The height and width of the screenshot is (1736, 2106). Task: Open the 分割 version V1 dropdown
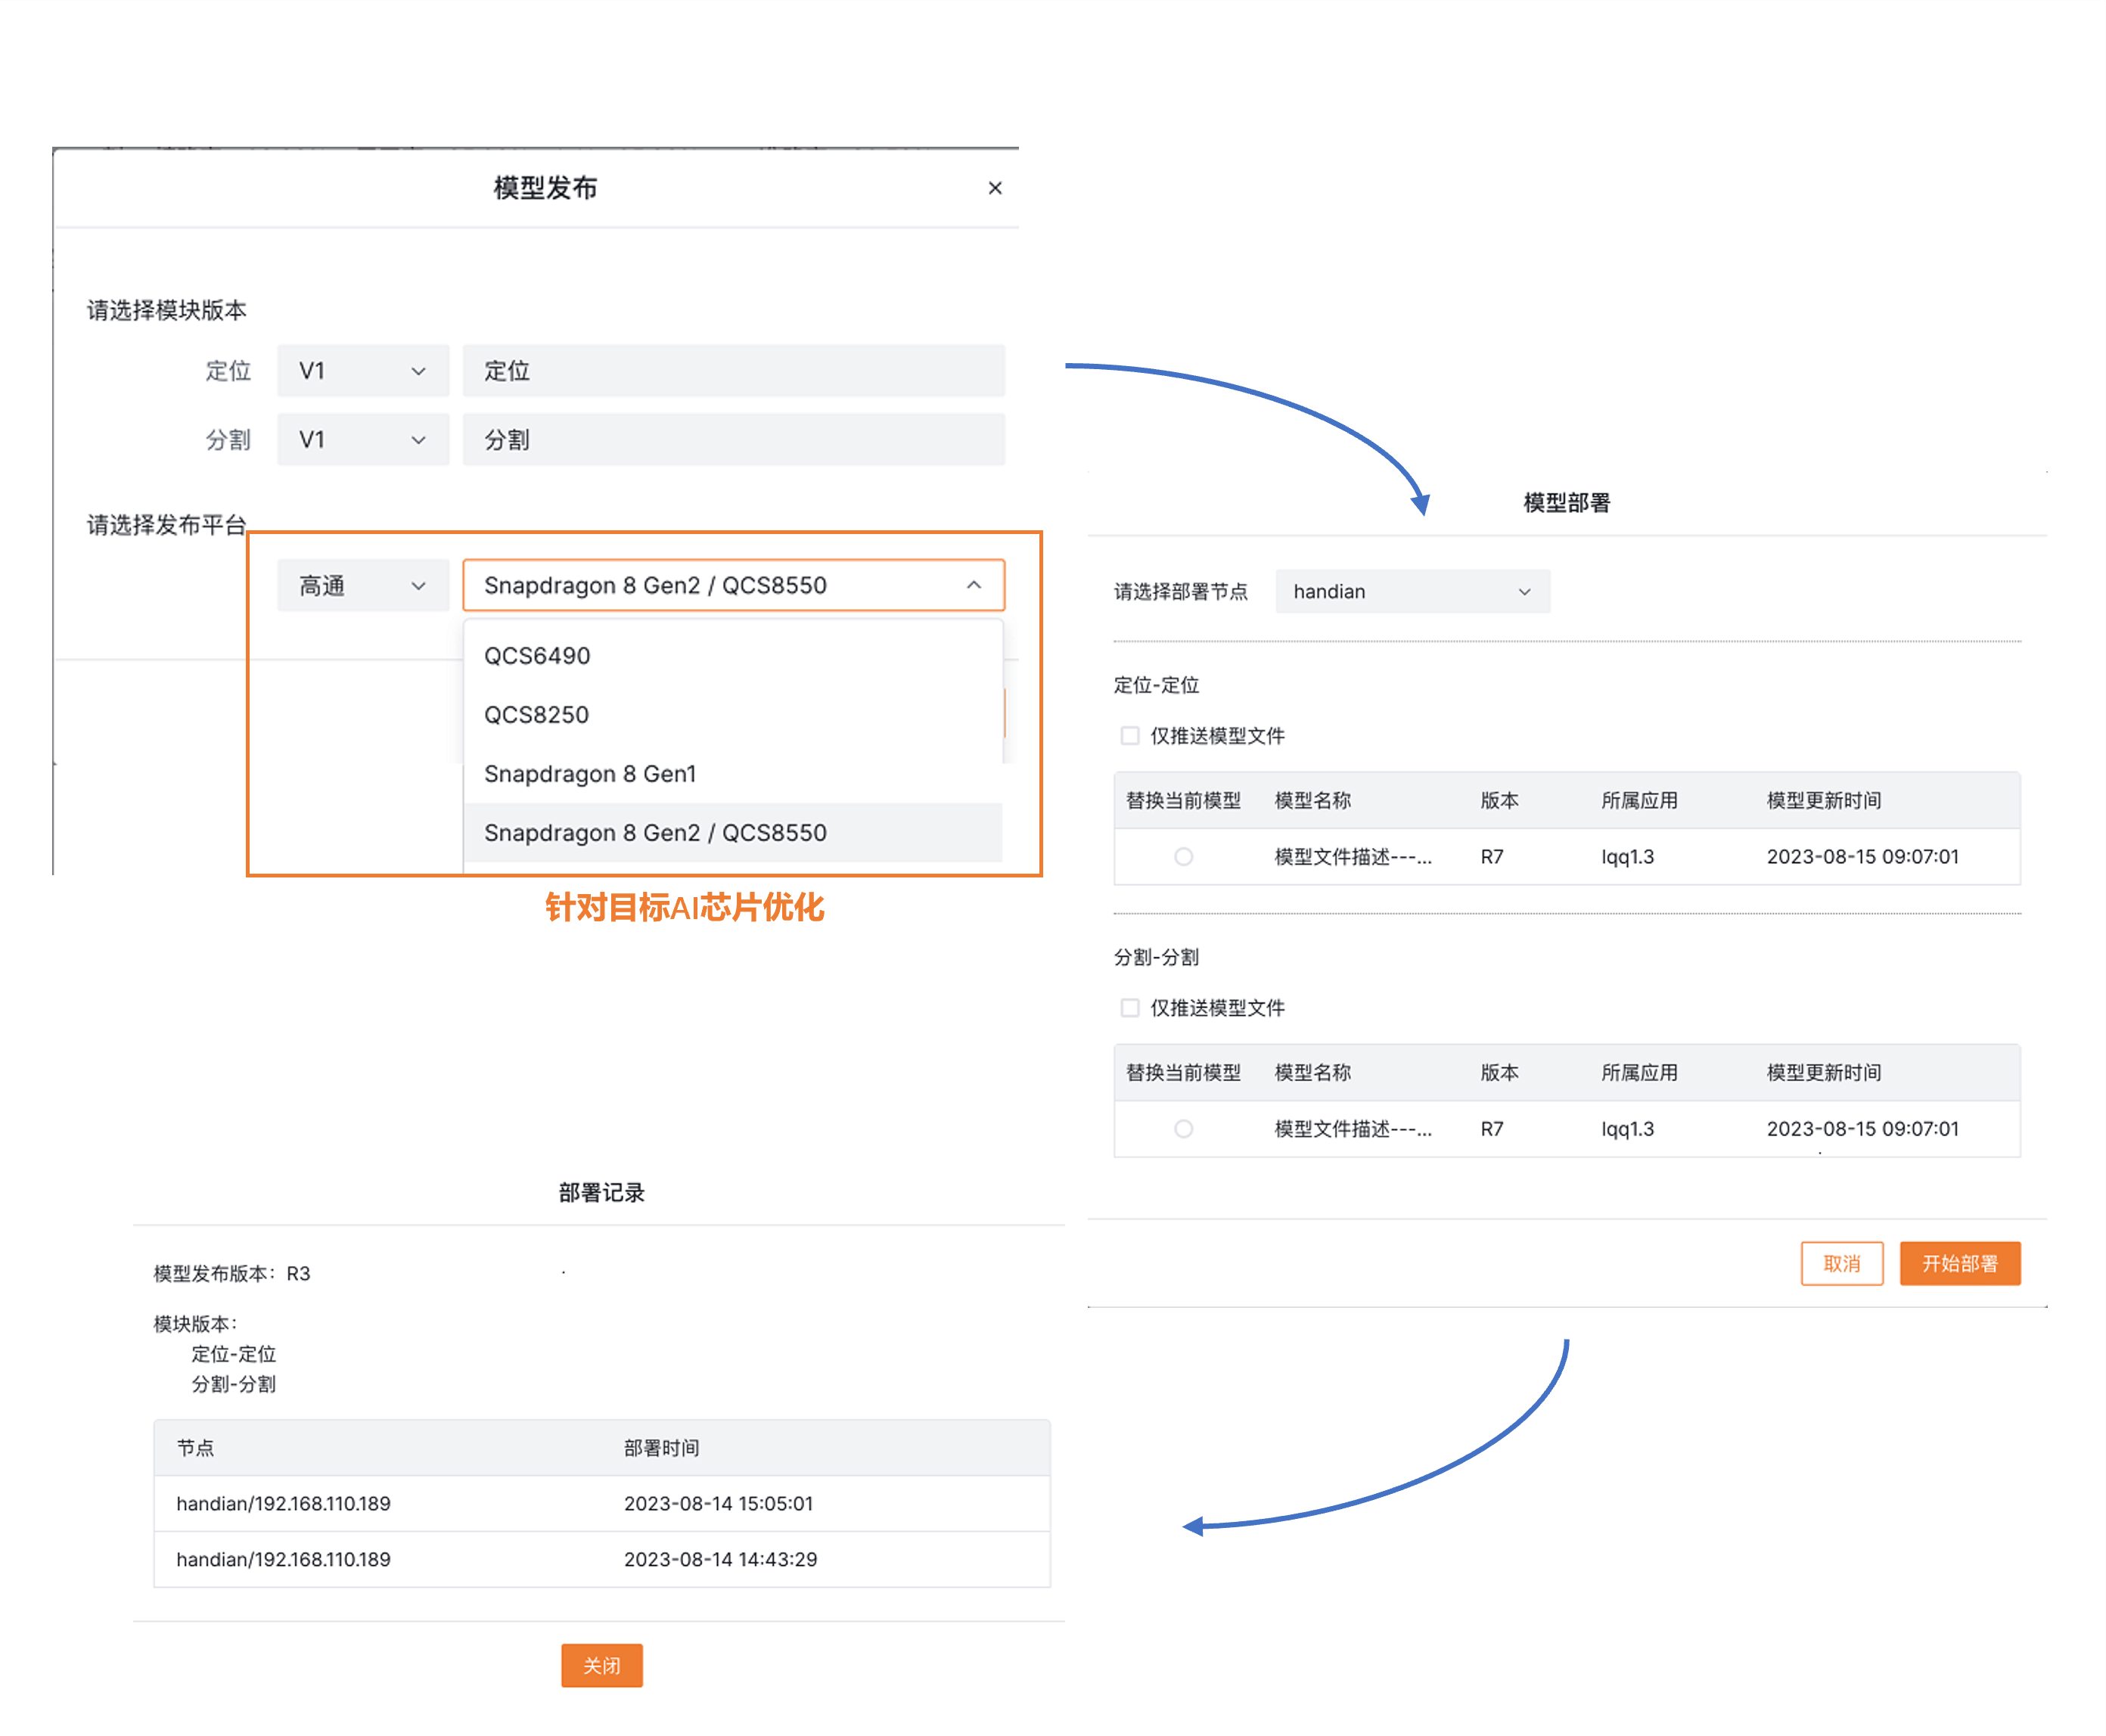tap(362, 440)
